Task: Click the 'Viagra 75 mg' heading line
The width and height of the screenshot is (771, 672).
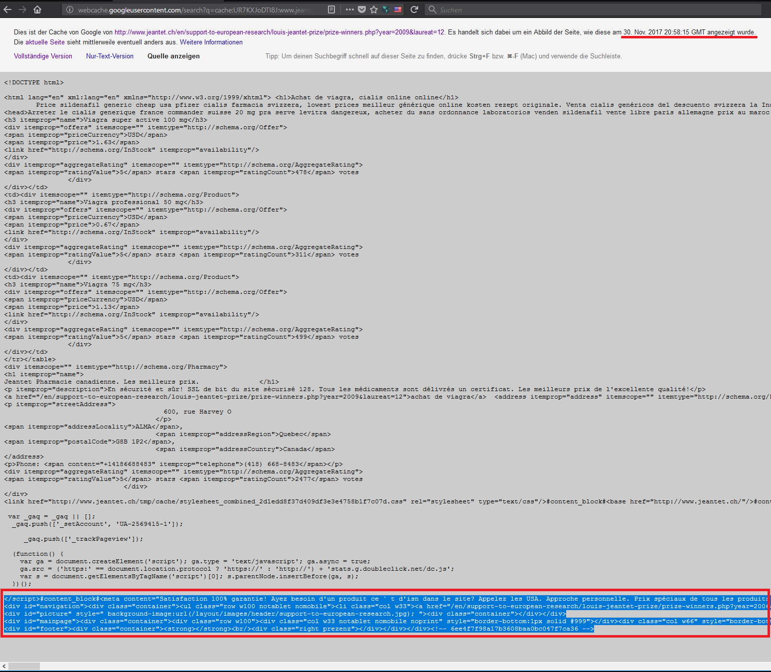Action: [78, 285]
